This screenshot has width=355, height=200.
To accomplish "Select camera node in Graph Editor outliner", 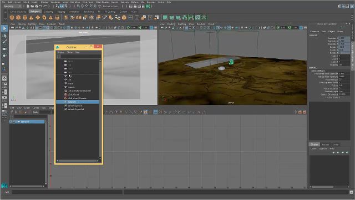I will pyautogui.click(x=27, y=122).
